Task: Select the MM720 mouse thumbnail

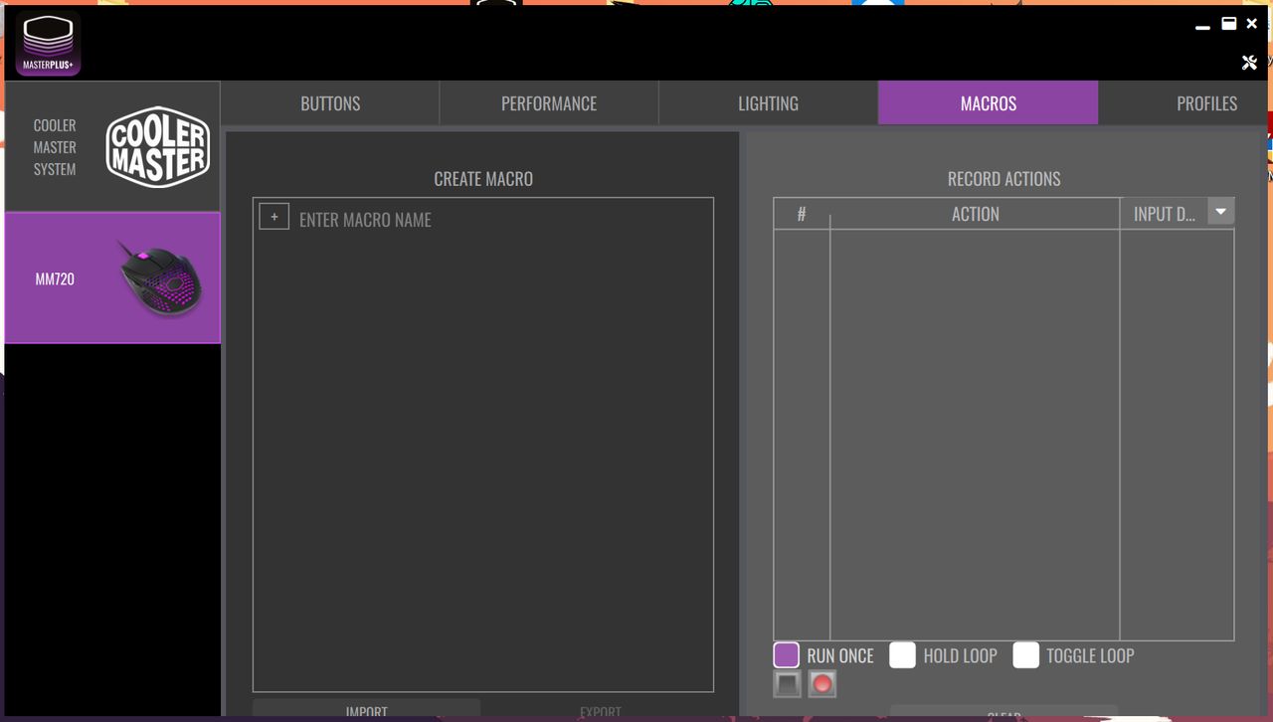Action: (159, 279)
